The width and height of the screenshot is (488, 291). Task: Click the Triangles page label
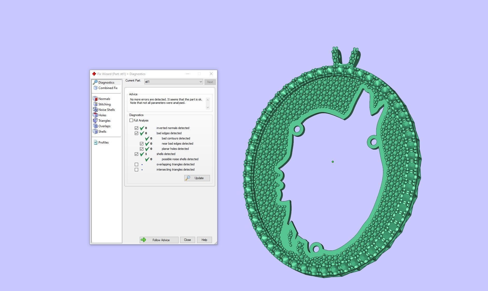pyautogui.click(x=104, y=121)
